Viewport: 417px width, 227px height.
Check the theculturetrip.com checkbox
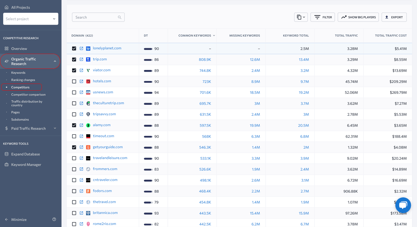[x=74, y=103]
